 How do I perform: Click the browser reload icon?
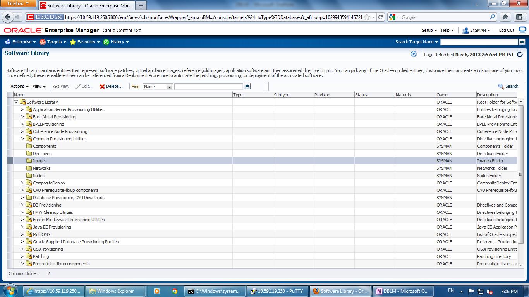pos(381,17)
